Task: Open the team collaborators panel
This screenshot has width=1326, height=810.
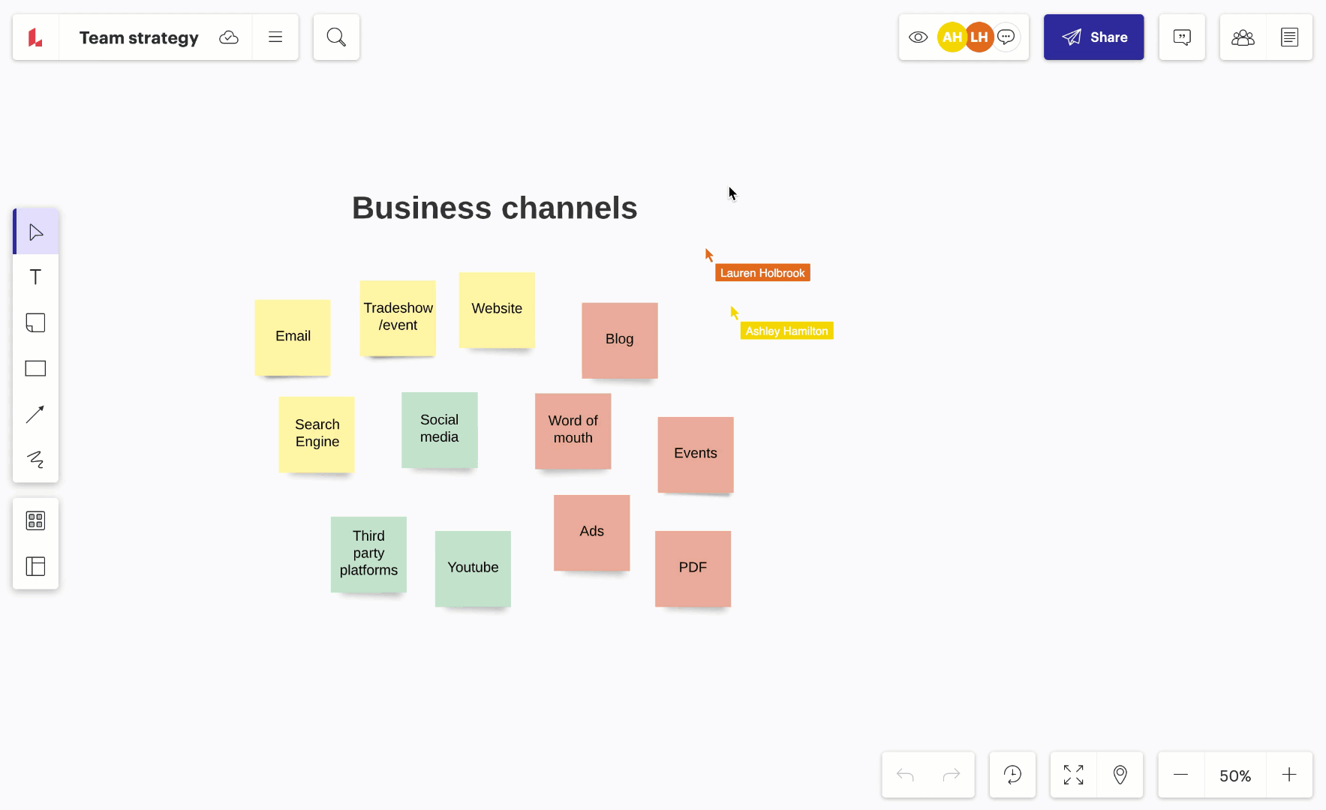Action: [1243, 37]
